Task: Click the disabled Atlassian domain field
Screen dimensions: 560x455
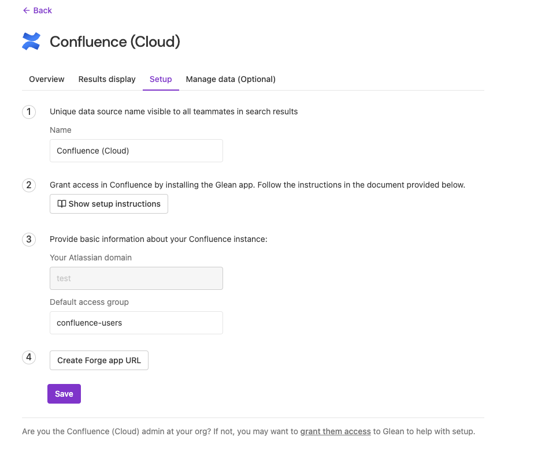Action: tap(136, 278)
